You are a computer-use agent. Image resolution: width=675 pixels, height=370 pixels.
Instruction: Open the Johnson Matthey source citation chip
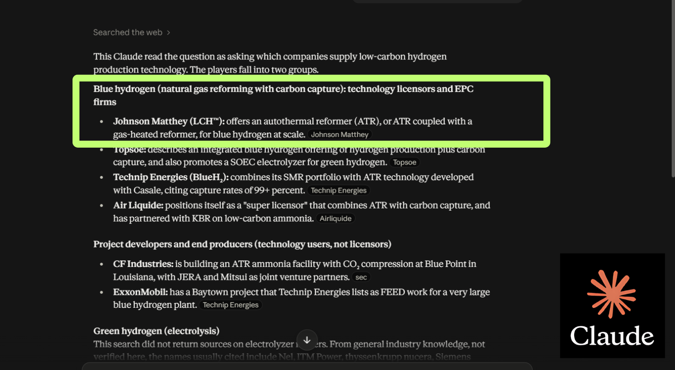click(340, 135)
